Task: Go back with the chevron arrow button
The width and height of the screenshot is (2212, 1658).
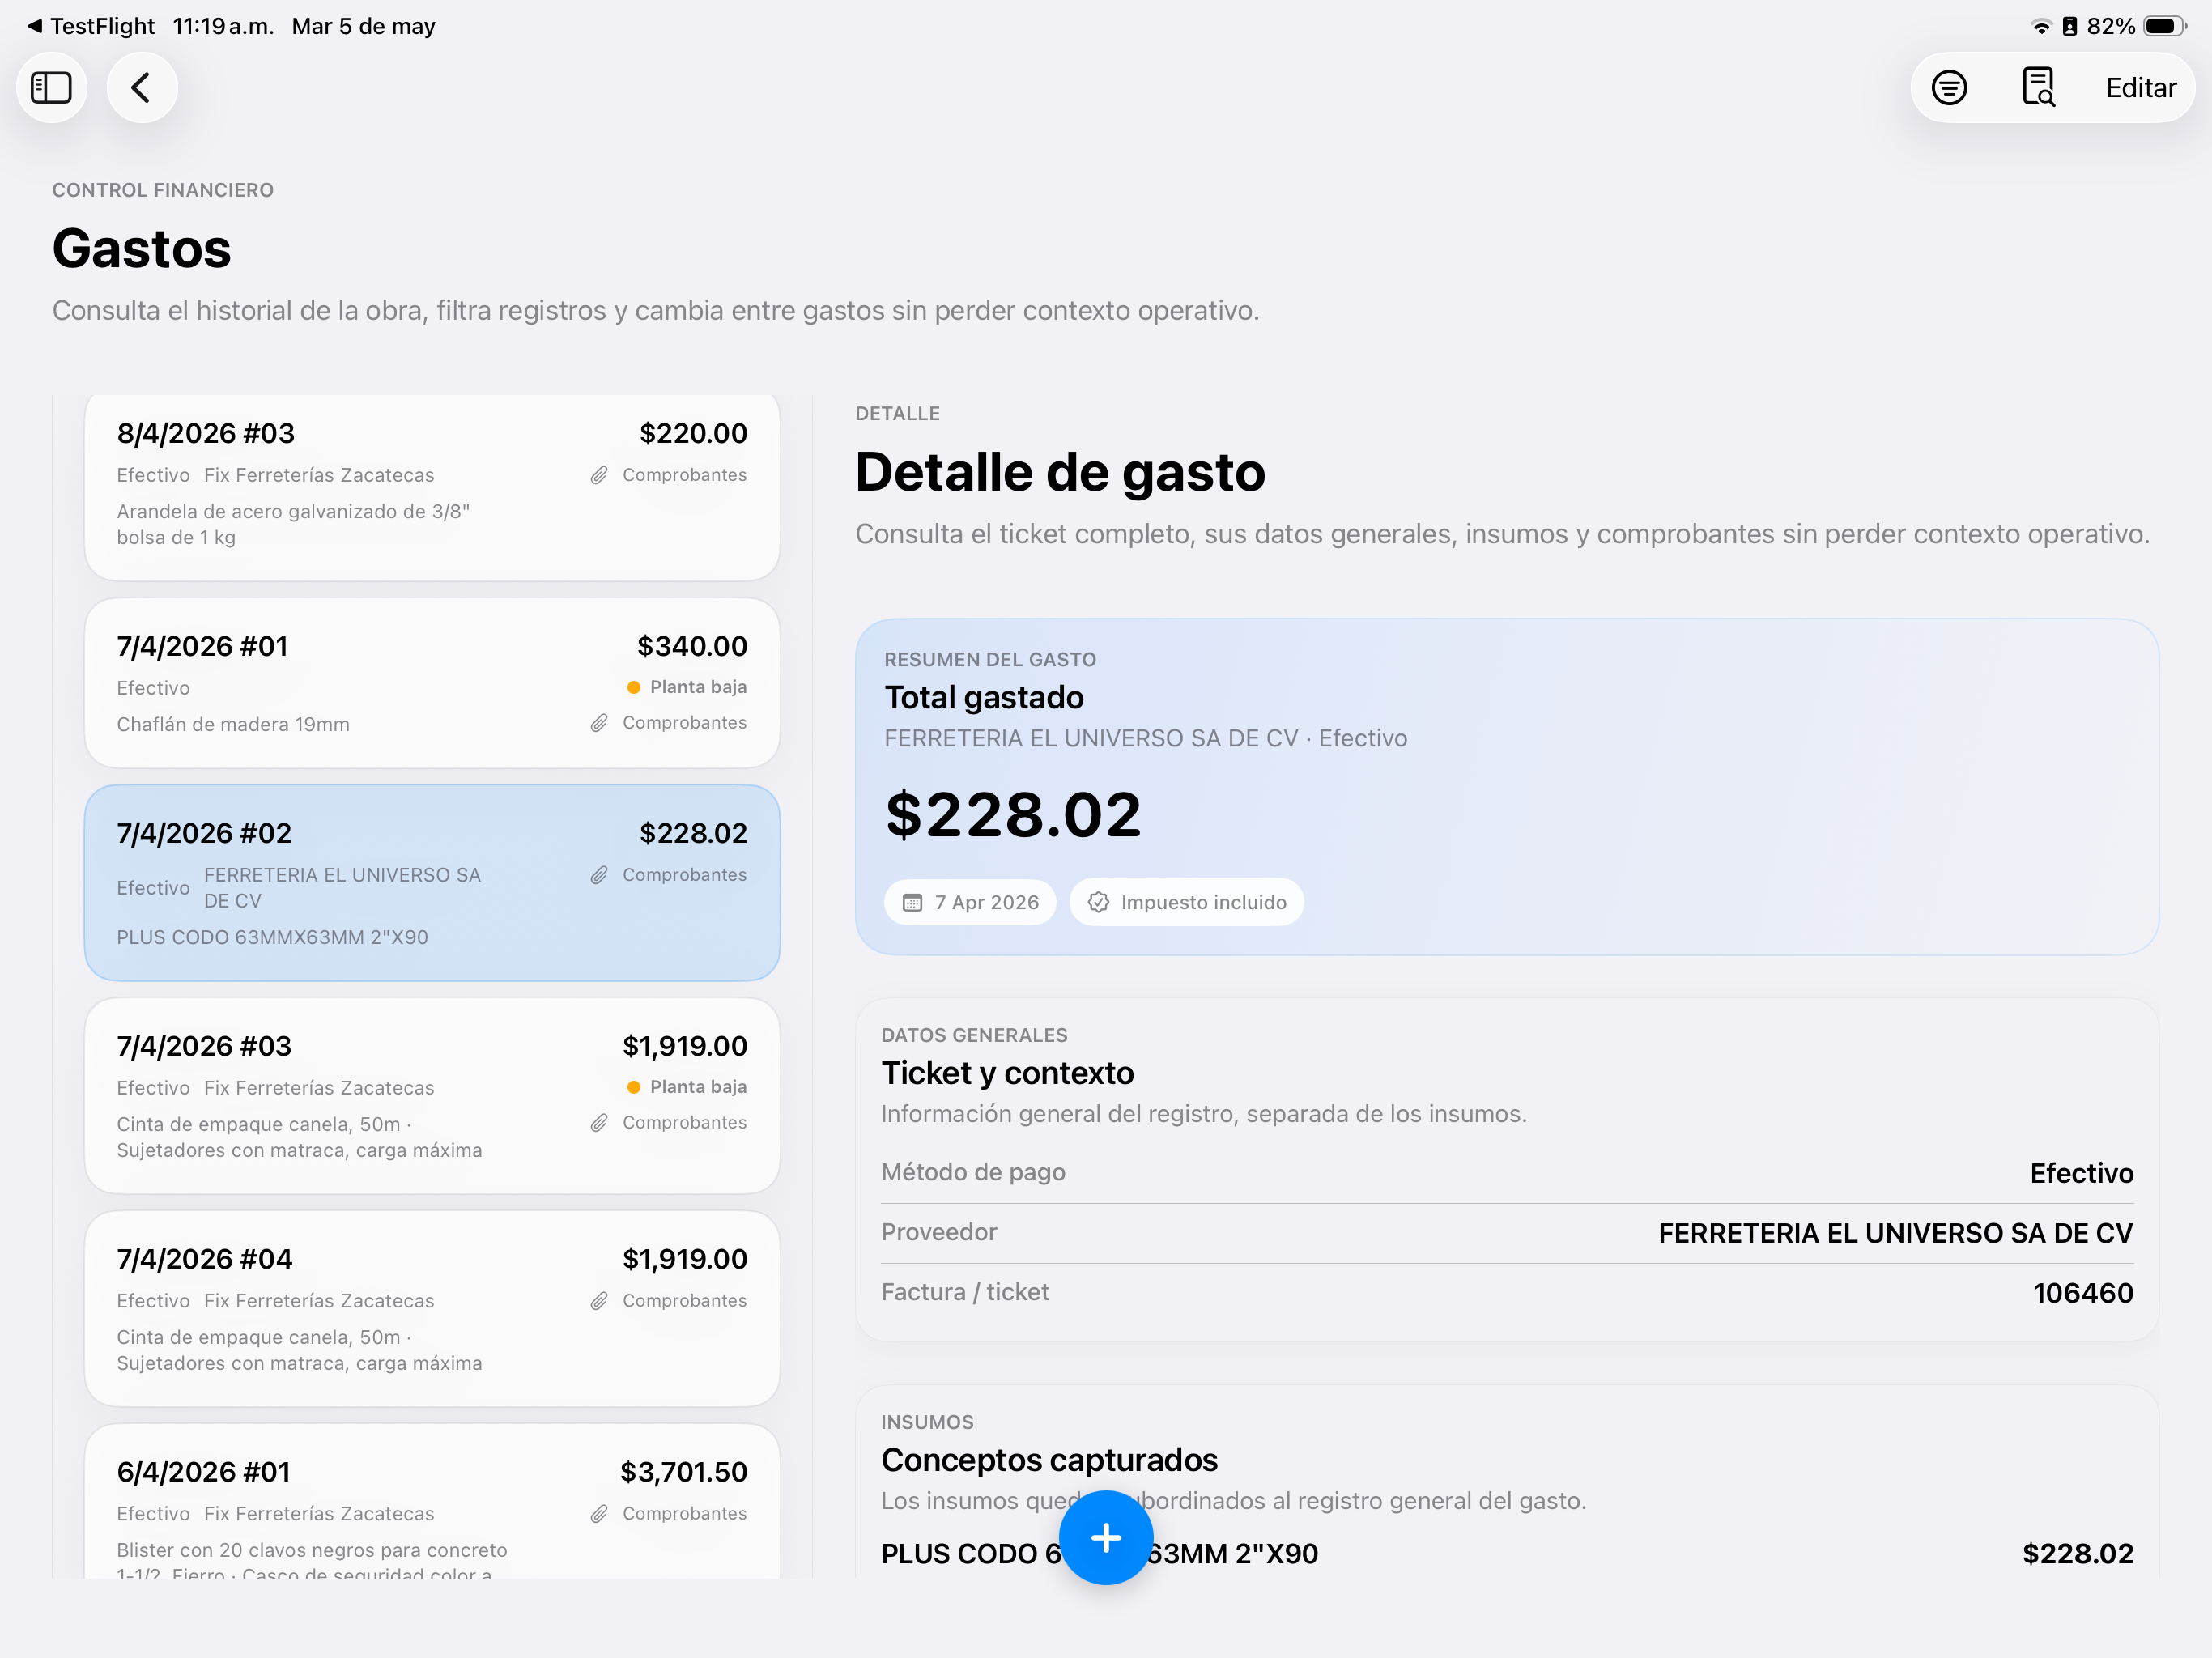Action: (x=142, y=88)
